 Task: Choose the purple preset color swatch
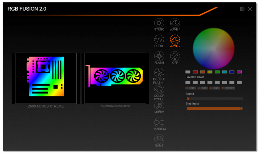pos(239,72)
